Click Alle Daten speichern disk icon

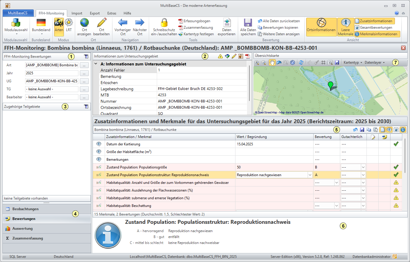tap(248, 23)
